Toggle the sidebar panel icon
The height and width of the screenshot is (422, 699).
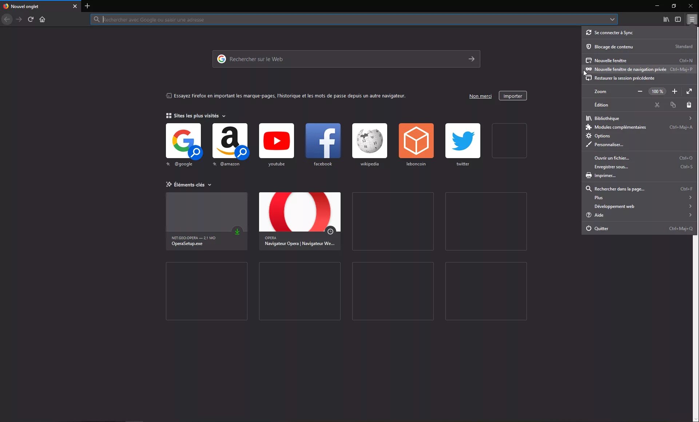click(678, 19)
